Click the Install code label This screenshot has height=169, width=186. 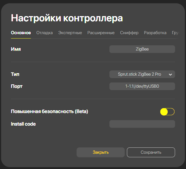[23, 124]
